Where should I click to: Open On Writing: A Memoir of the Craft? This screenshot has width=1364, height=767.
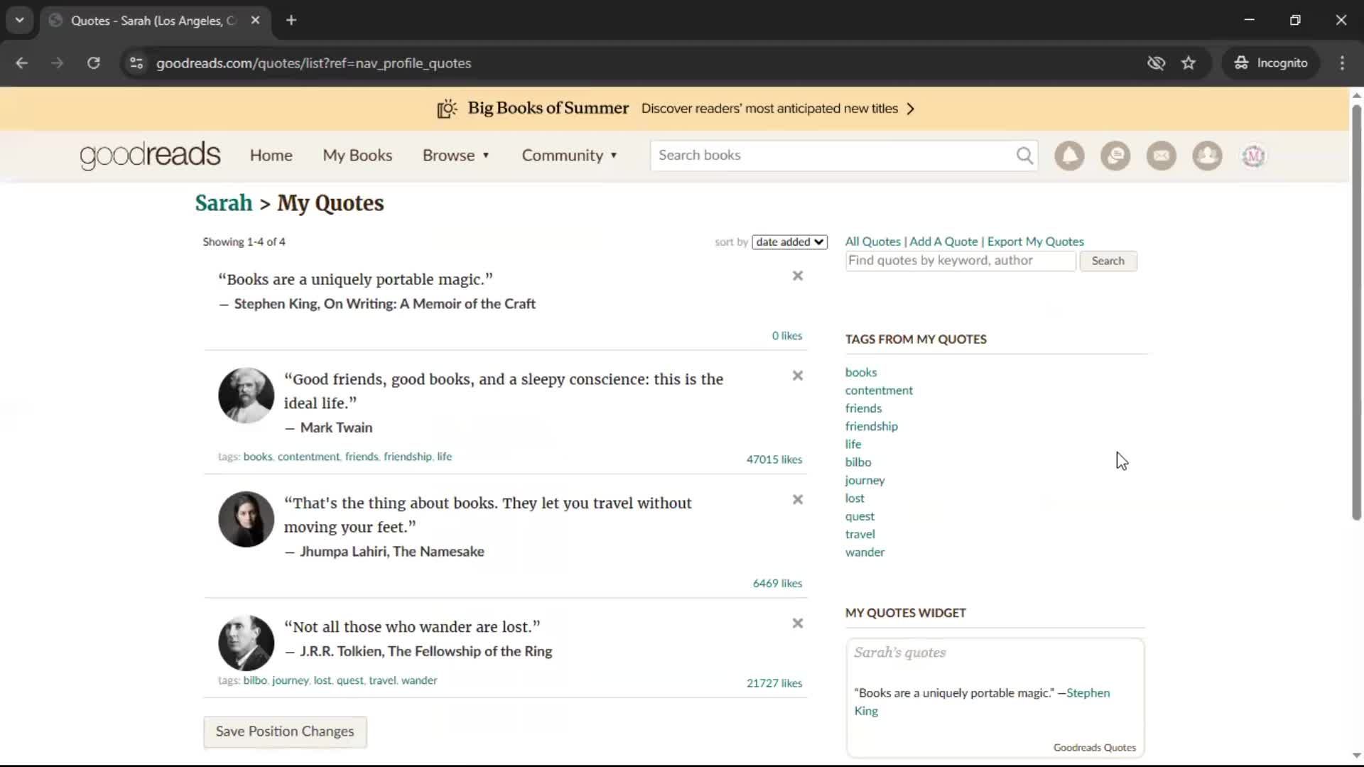[430, 304]
